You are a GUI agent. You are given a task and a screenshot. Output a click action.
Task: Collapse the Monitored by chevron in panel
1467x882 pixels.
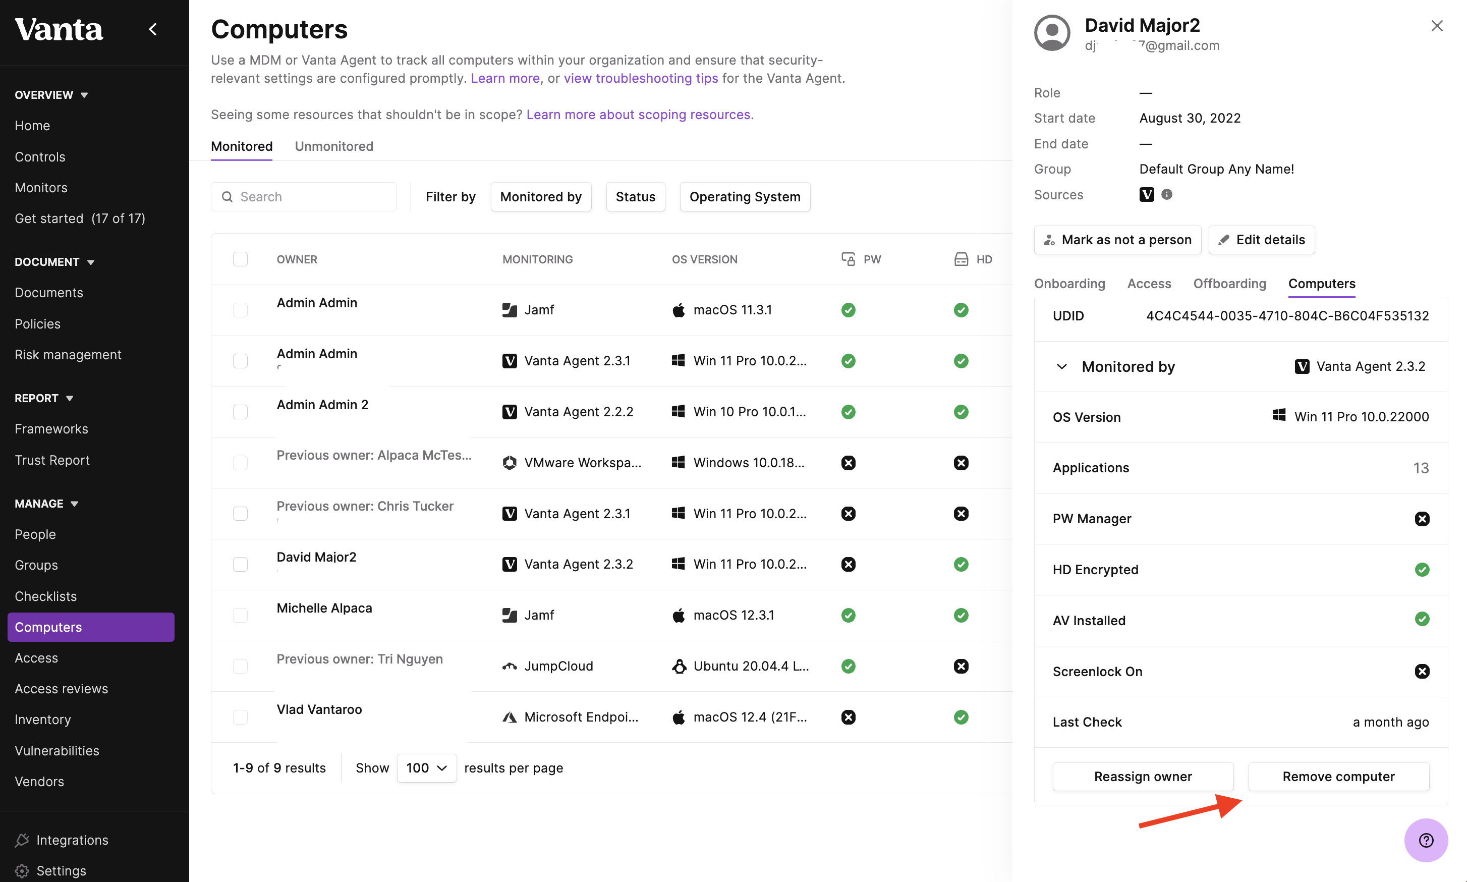(1062, 366)
